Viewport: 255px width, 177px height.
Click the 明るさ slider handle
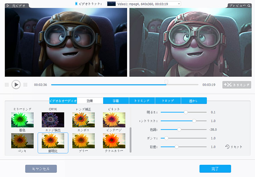pos(186,112)
